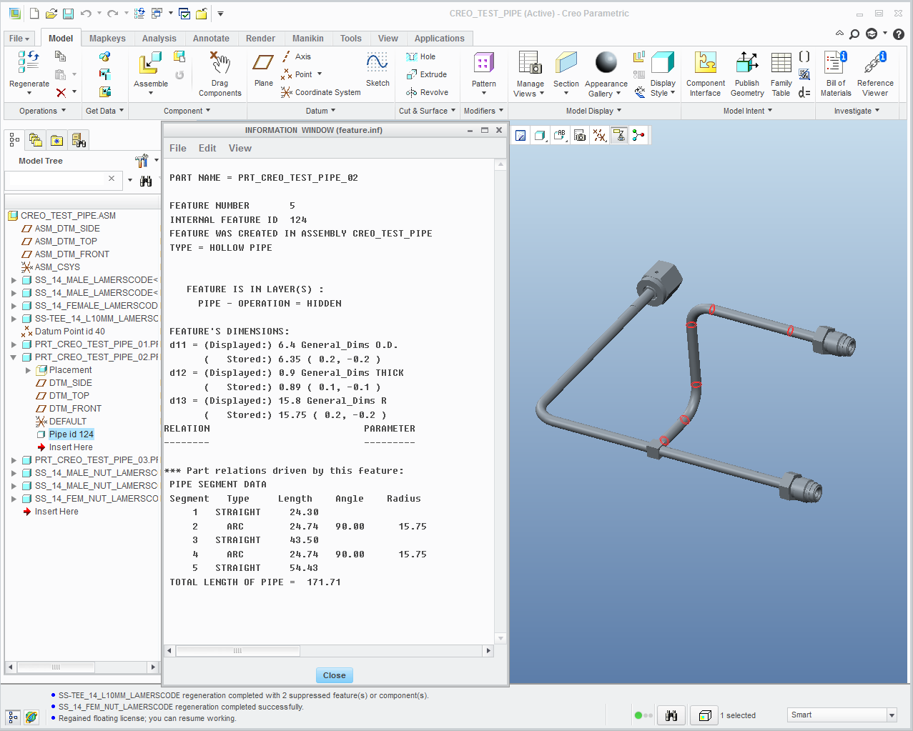The image size is (913, 731).
Task: Open the Smart selection filter dropdown
Action: pos(892,715)
